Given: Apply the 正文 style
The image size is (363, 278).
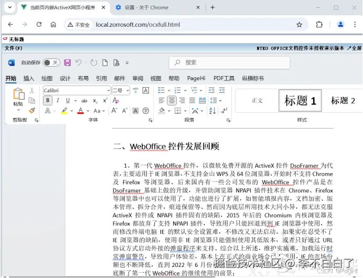Looking at the screenshot, I should (x=257, y=101).
